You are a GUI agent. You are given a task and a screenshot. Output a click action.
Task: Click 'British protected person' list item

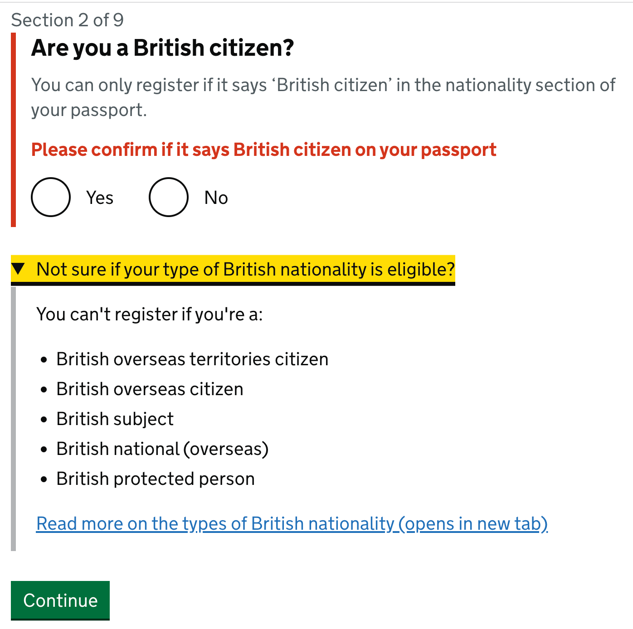point(156,479)
